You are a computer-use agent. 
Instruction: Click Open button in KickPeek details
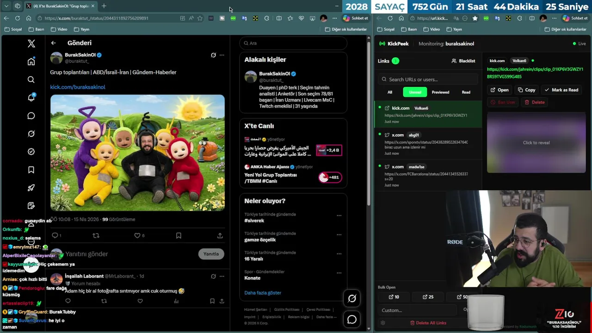pos(499,90)
